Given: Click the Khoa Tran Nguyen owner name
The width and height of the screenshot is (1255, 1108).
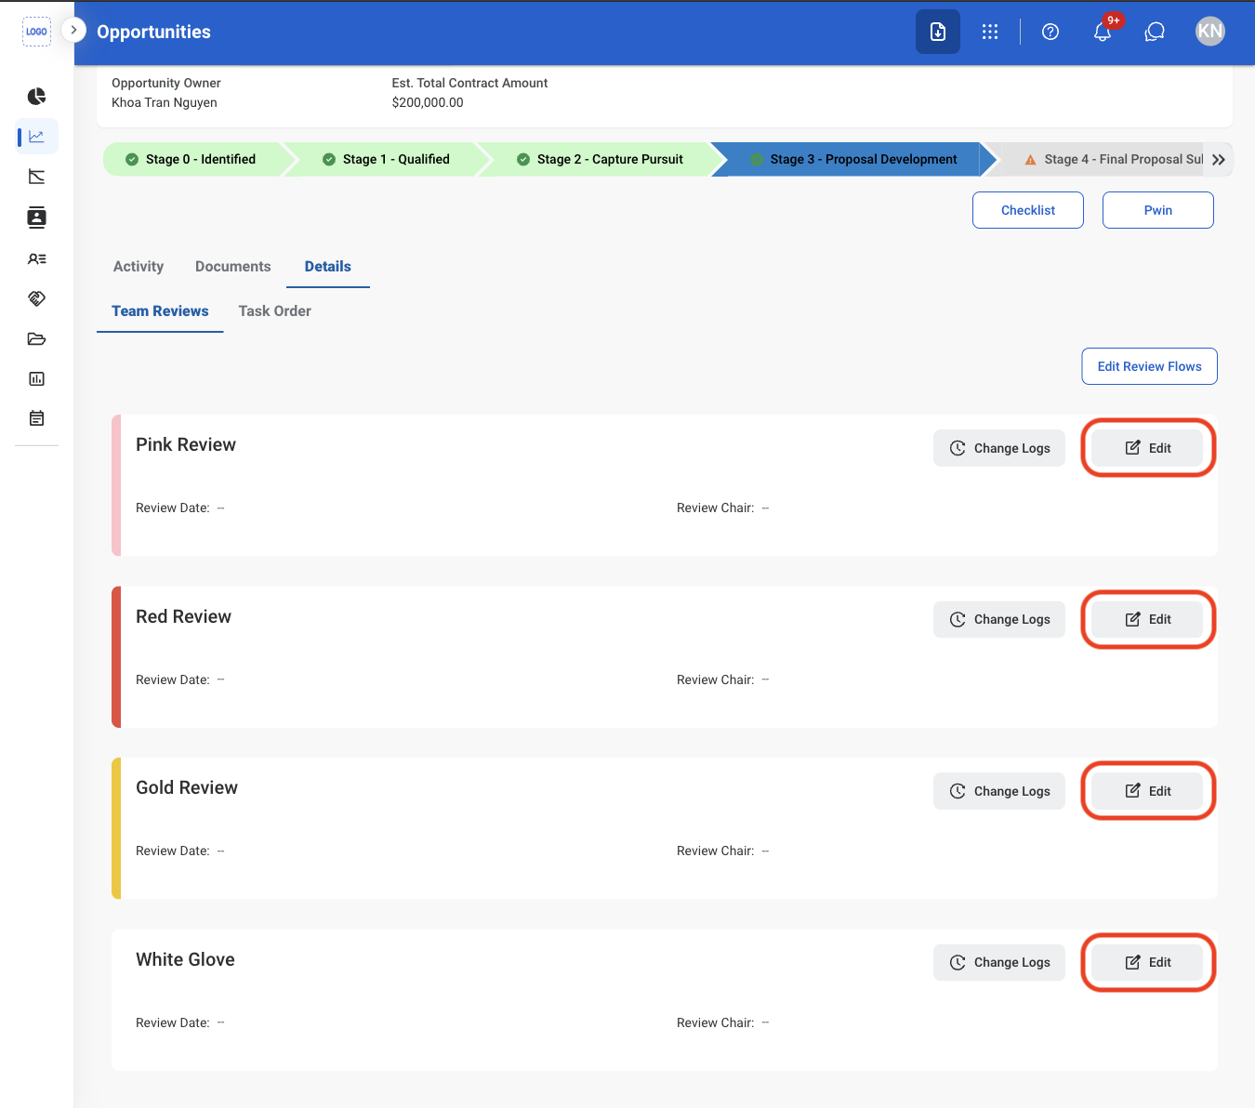Looking at the screenshot, I should [x=165, y=102].
